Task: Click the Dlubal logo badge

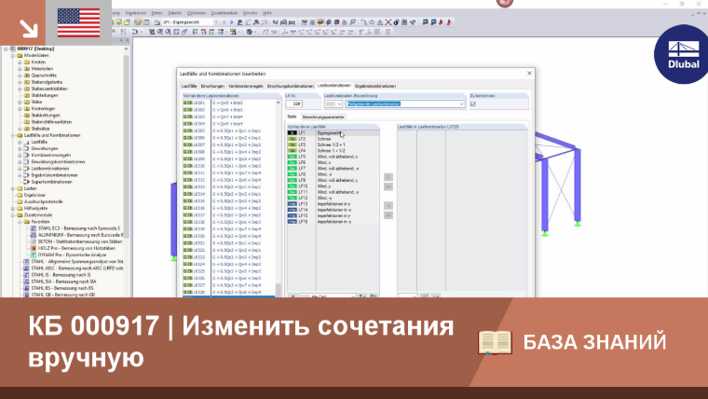Action: click(683, 55)
